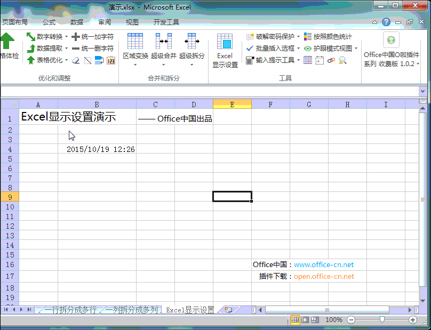Open the open.office-cn.net link
431x330 pixels.
pos(324,276)
